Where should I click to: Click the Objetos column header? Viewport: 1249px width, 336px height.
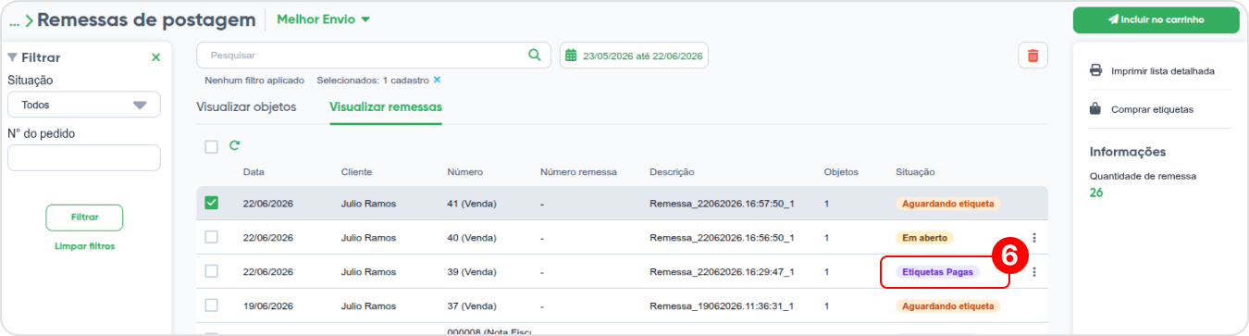(841, 172)
